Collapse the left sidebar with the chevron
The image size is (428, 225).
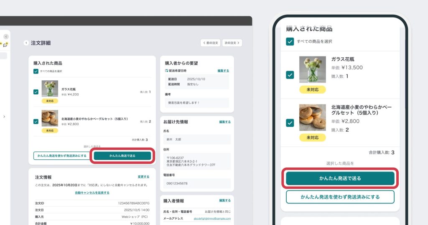pos(6,37)
